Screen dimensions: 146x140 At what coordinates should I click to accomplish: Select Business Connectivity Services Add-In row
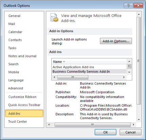pyautogui.click(x=89, y=72)
